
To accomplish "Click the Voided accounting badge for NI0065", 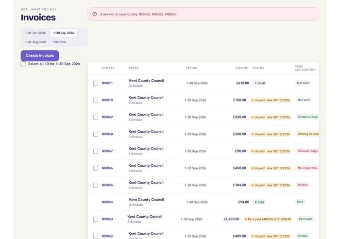I will [303, 185].
